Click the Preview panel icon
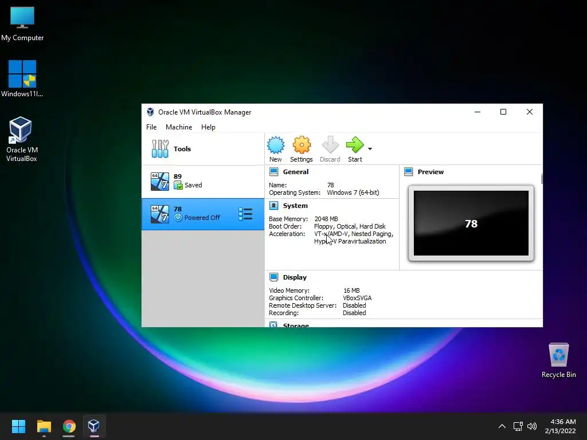 [408, 172]
